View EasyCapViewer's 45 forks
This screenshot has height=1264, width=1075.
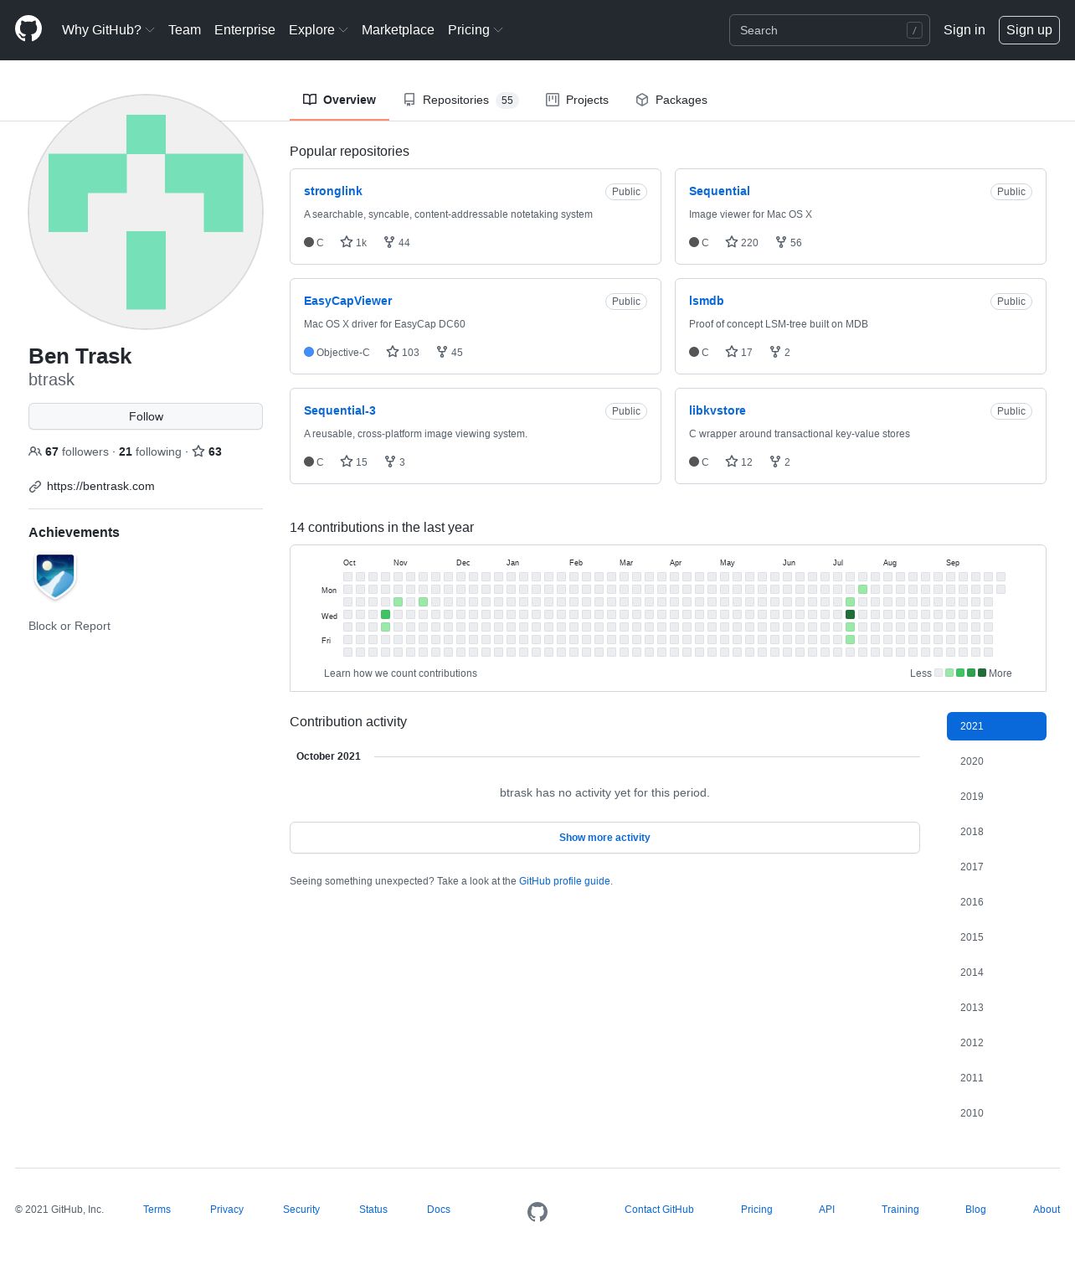[x=450, y=352]
